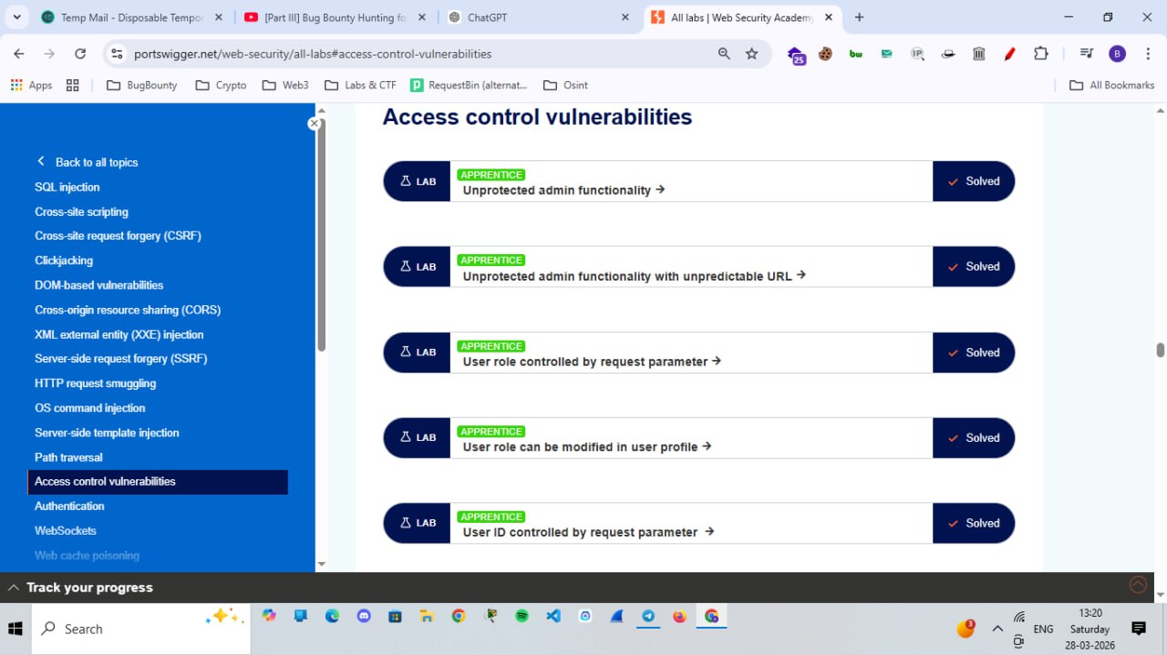Select Cross-site request forgery (CSRF) topic

pos(118,235)
